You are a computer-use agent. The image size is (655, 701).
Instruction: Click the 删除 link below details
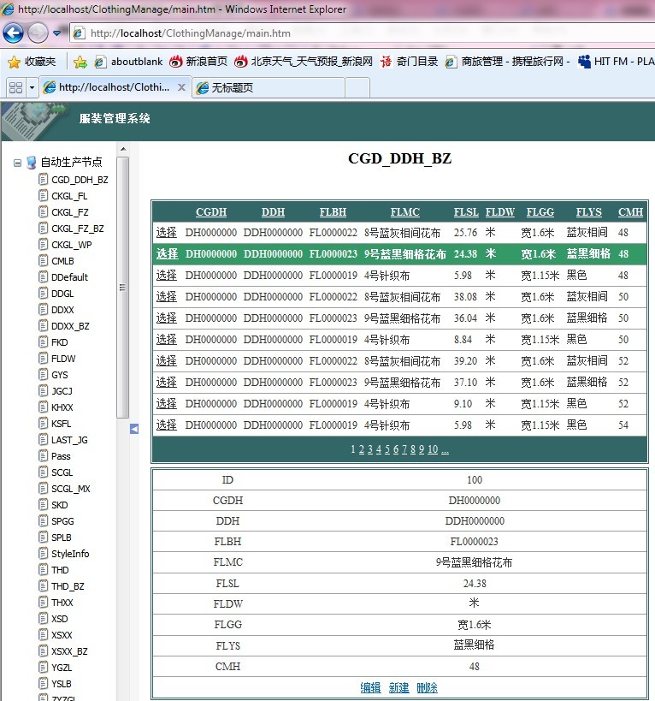(427, 687)
